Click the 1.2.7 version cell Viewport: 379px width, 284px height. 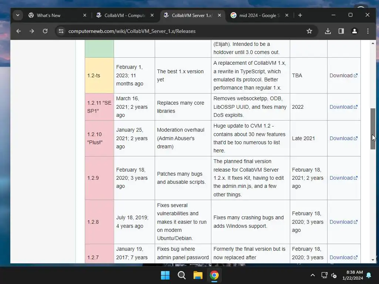click(x=99, y=254)
